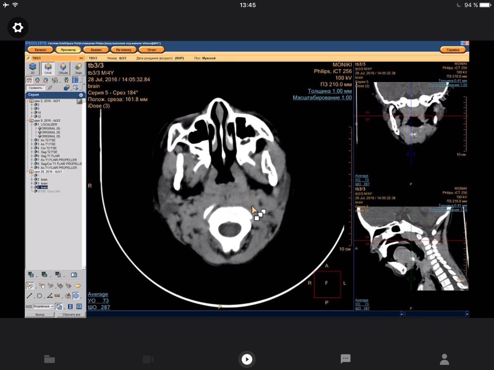
Task: Open the profile person tab icon
Action: point(445,359)
